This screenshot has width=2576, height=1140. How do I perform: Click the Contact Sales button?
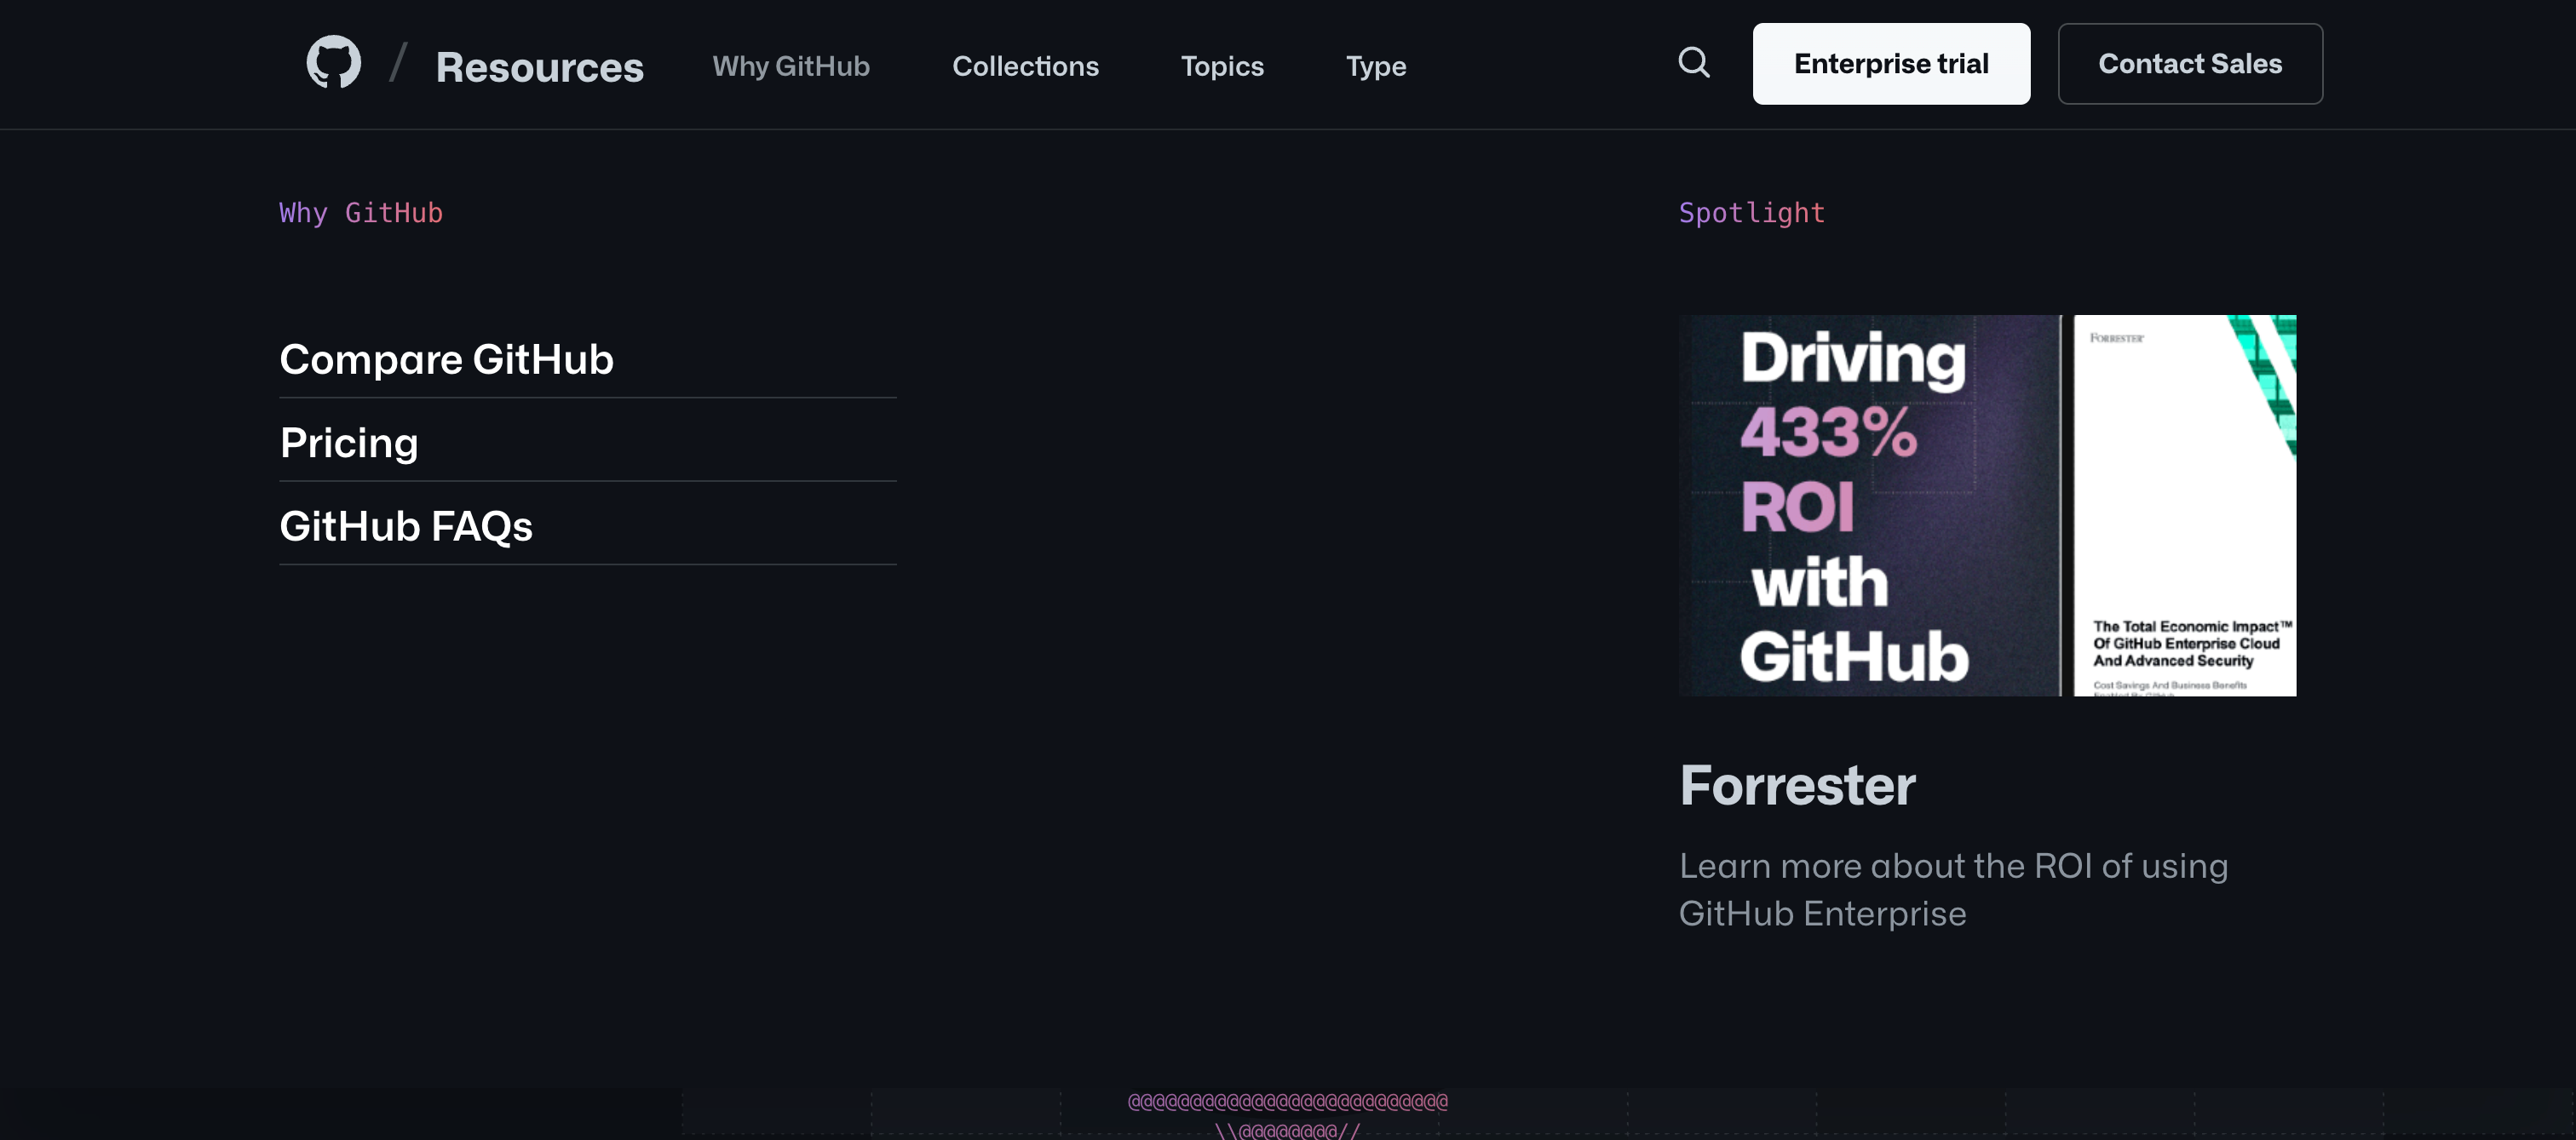coord(2190,63)
